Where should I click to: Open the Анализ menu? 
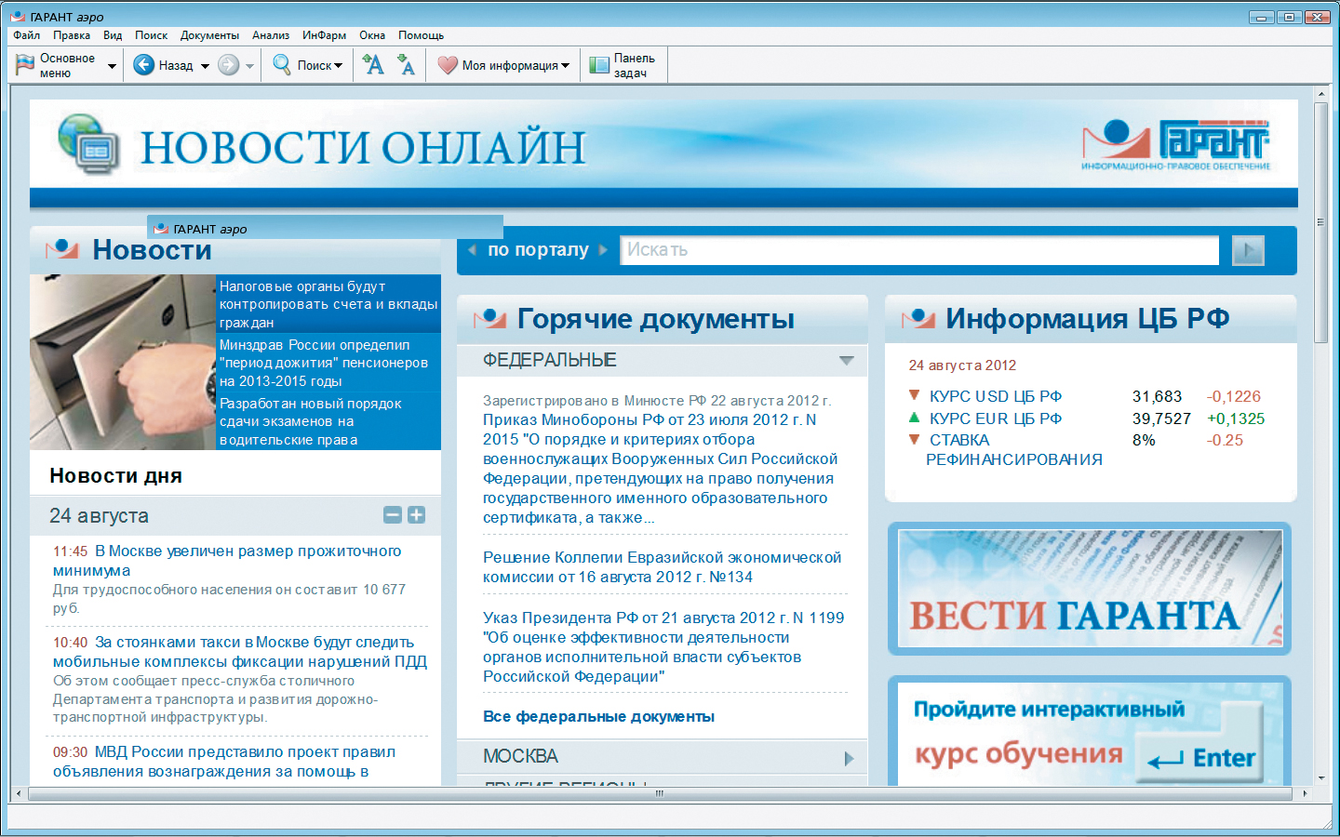pos(271,35)
